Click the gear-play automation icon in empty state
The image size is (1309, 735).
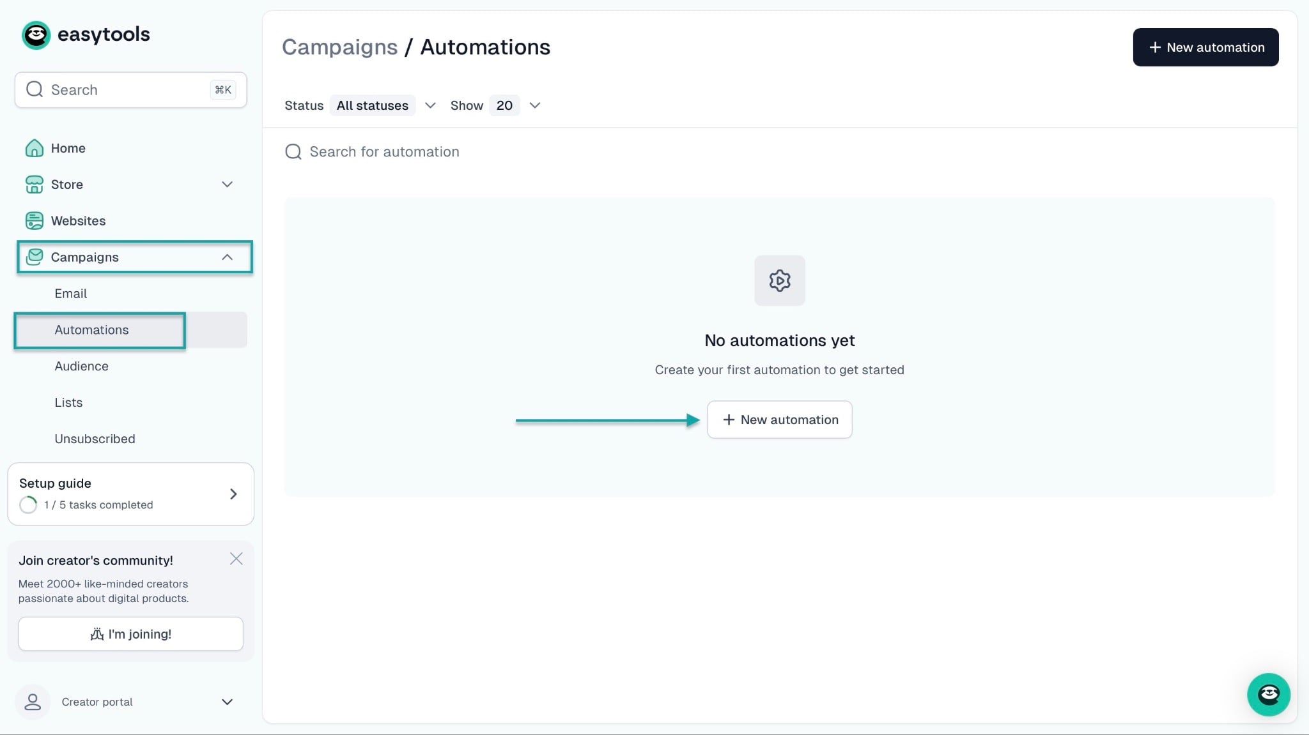tap(780, 281)
